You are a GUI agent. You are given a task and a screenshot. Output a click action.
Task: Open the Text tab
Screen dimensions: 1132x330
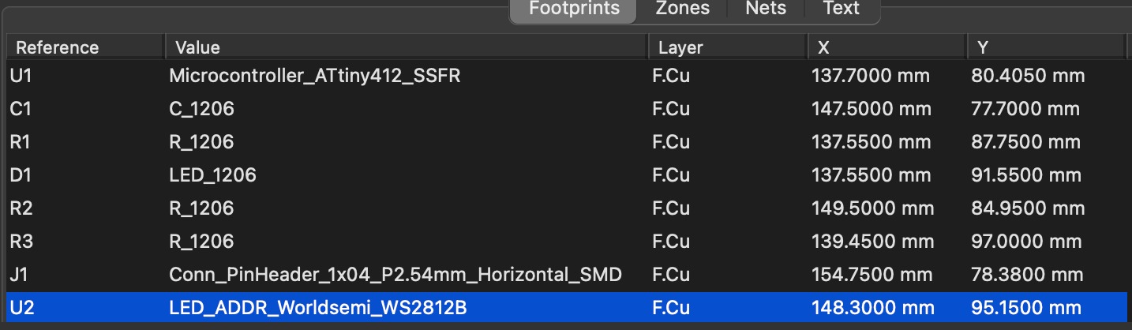point(841,9)
